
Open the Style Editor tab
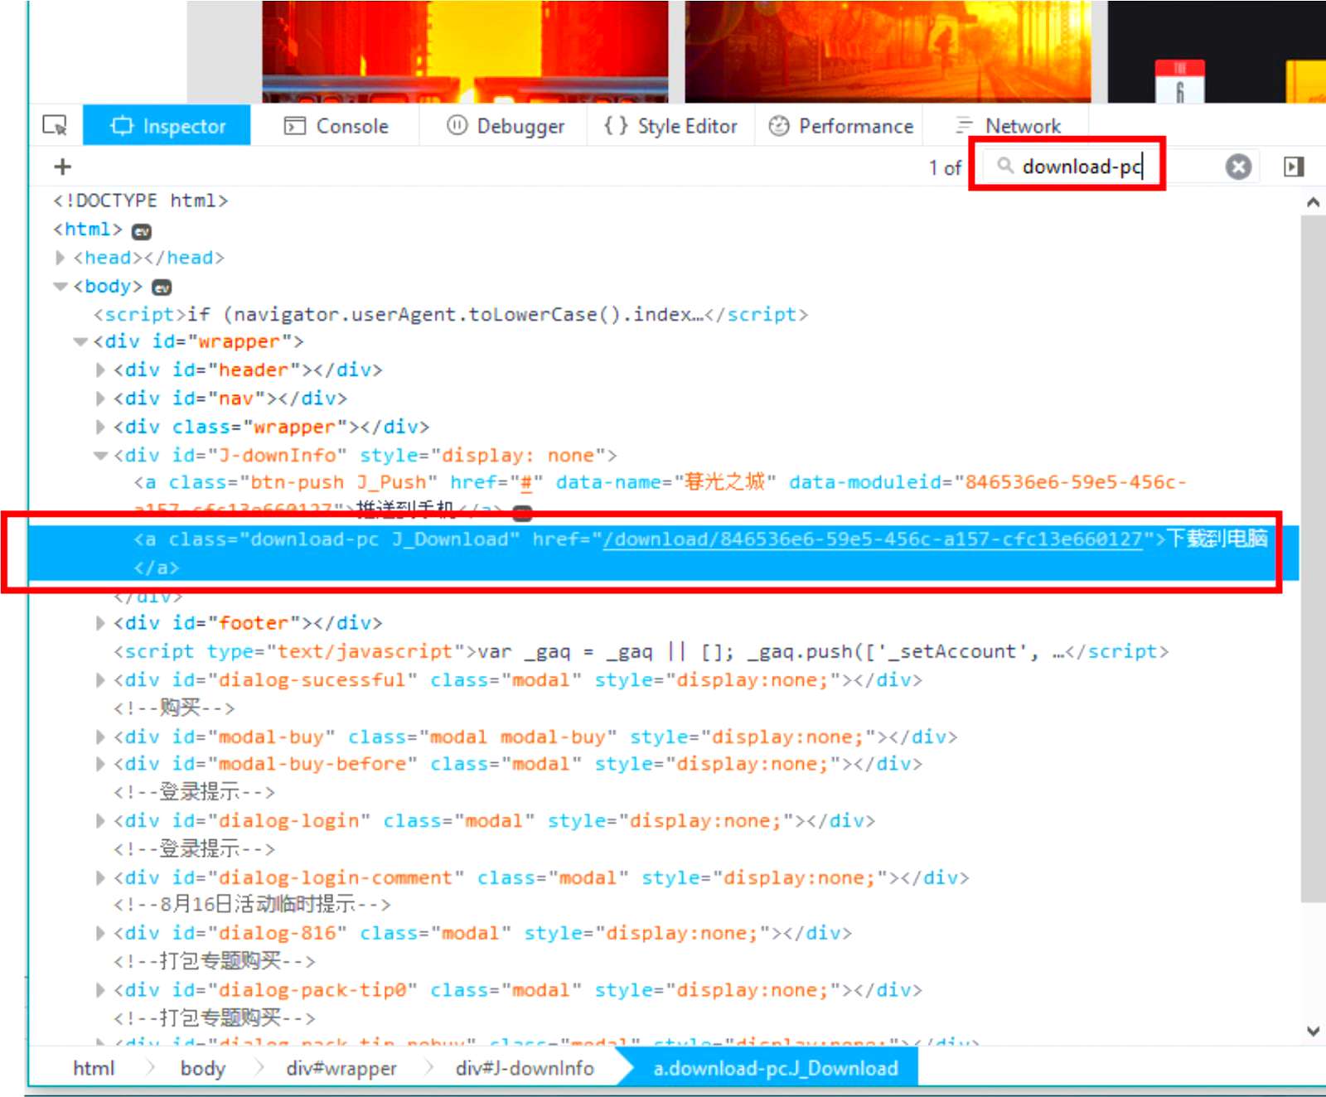point(671,126)
